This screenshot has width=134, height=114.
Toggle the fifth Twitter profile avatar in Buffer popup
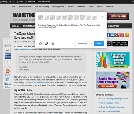tap(64, 17)
